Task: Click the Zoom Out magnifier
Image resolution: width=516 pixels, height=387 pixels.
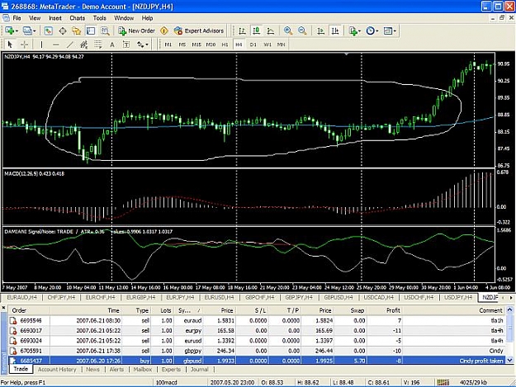Action: point(302,31)
